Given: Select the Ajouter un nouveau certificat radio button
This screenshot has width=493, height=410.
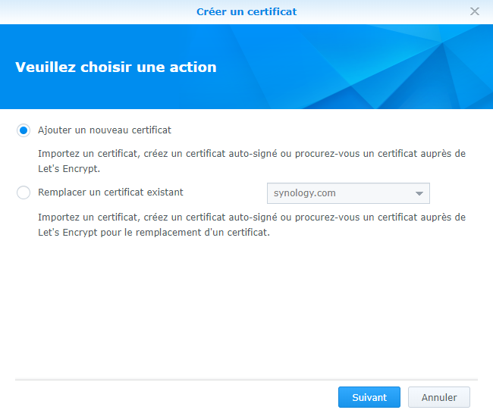Looking at the screenshot, I should [x=24, y=130].
